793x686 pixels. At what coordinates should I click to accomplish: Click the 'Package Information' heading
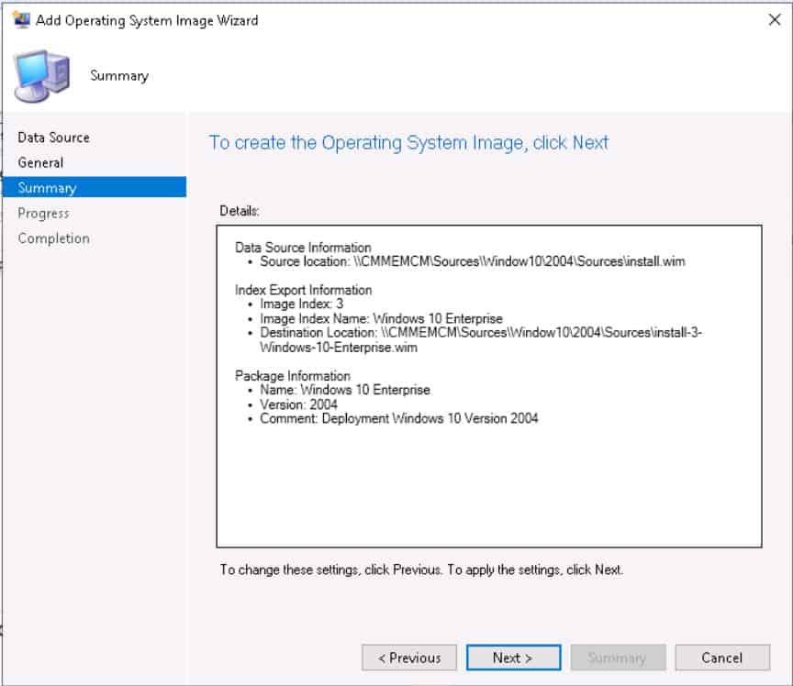293,376
